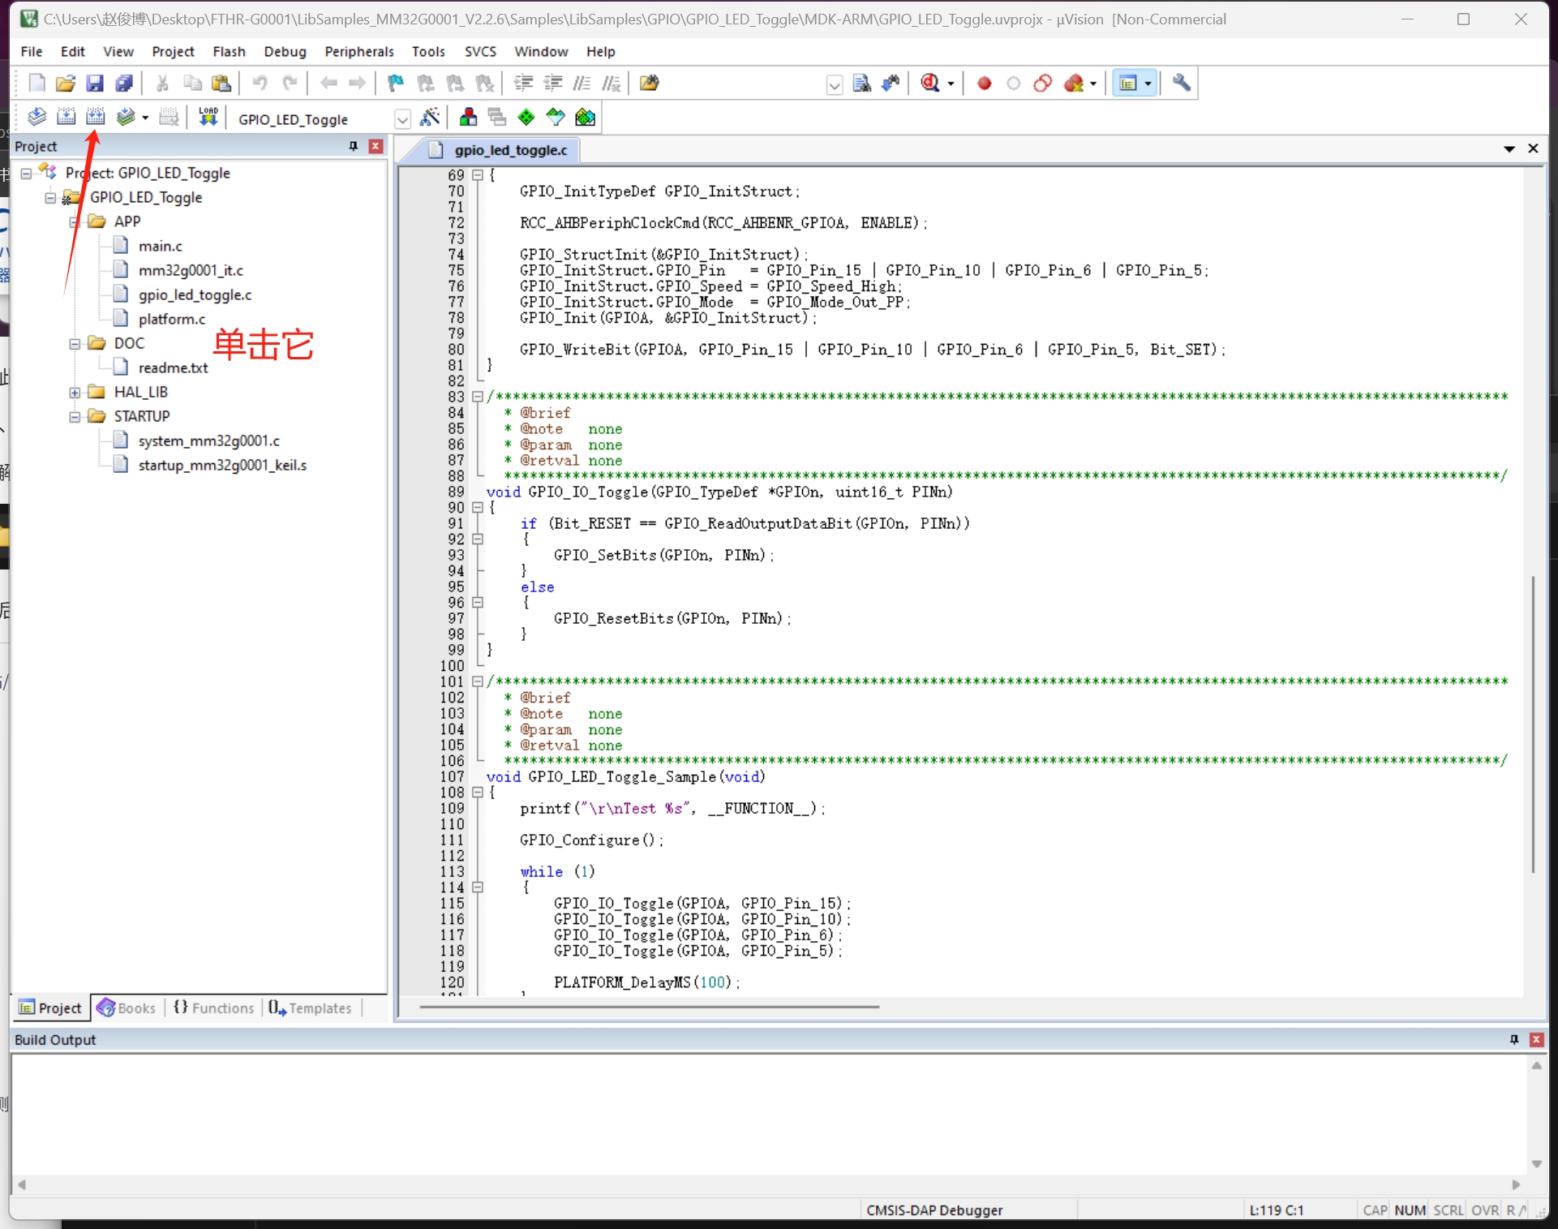Image resolution: width=1558 pixels, height=1229 pixels.
Task: Open Options for Target magic wand icon
Action: point(430,118)
